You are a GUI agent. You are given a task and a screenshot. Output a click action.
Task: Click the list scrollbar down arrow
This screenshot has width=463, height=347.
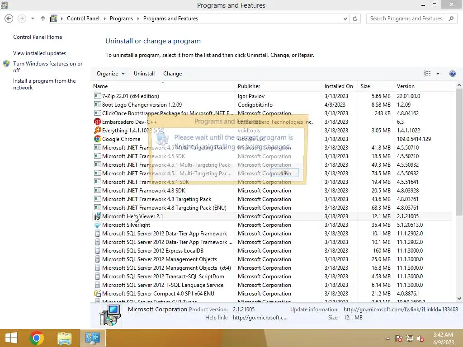point(459,299)
